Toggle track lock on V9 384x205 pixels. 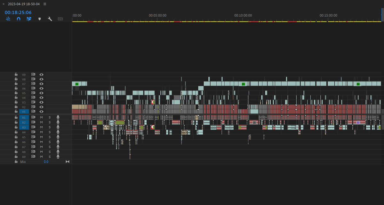(x=16, y=74)
